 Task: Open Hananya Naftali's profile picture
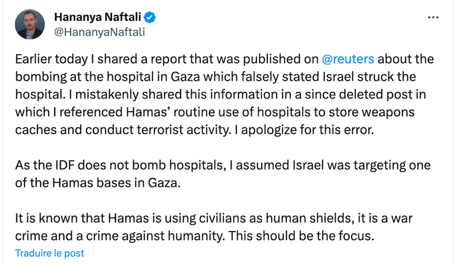coord(29,25)
